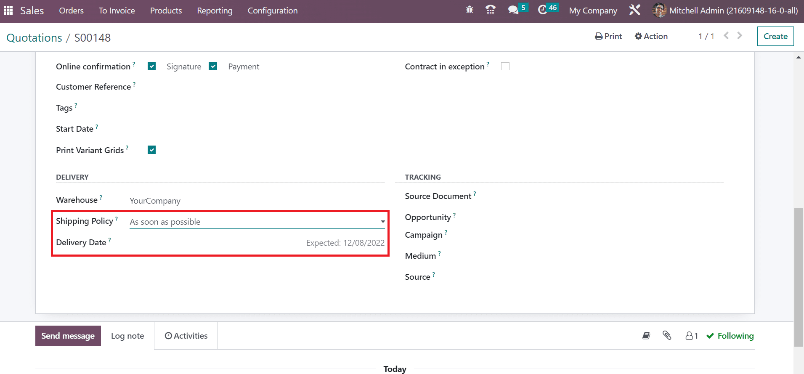804x374 pixels.
Task: Click the Campaign field
Action: coord(602,235)
